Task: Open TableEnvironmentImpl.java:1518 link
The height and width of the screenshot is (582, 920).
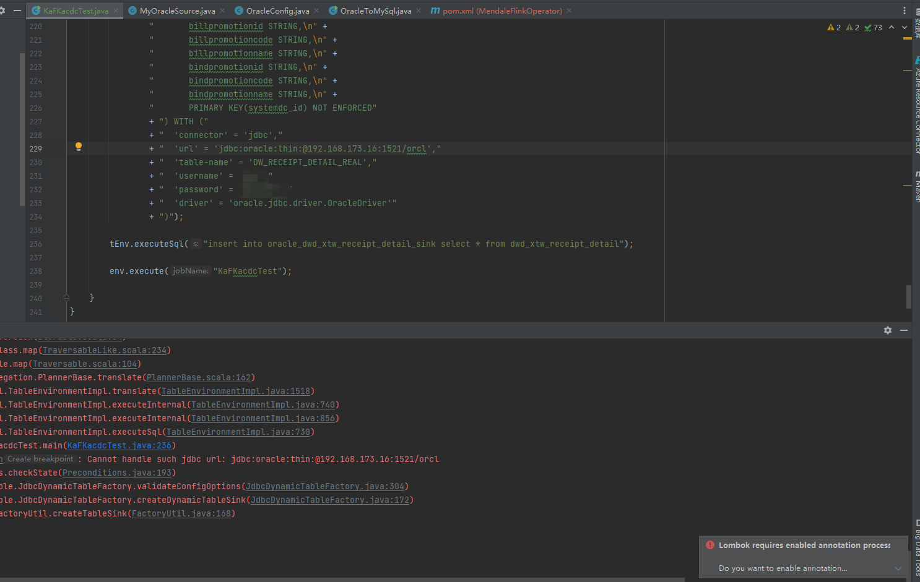Action: pyautogui.click(x=236, y=391)
